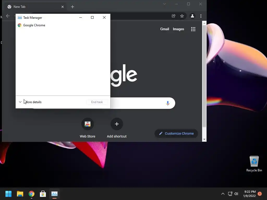Open volume tray icon
267x200 pixels.
coord(236,194)
